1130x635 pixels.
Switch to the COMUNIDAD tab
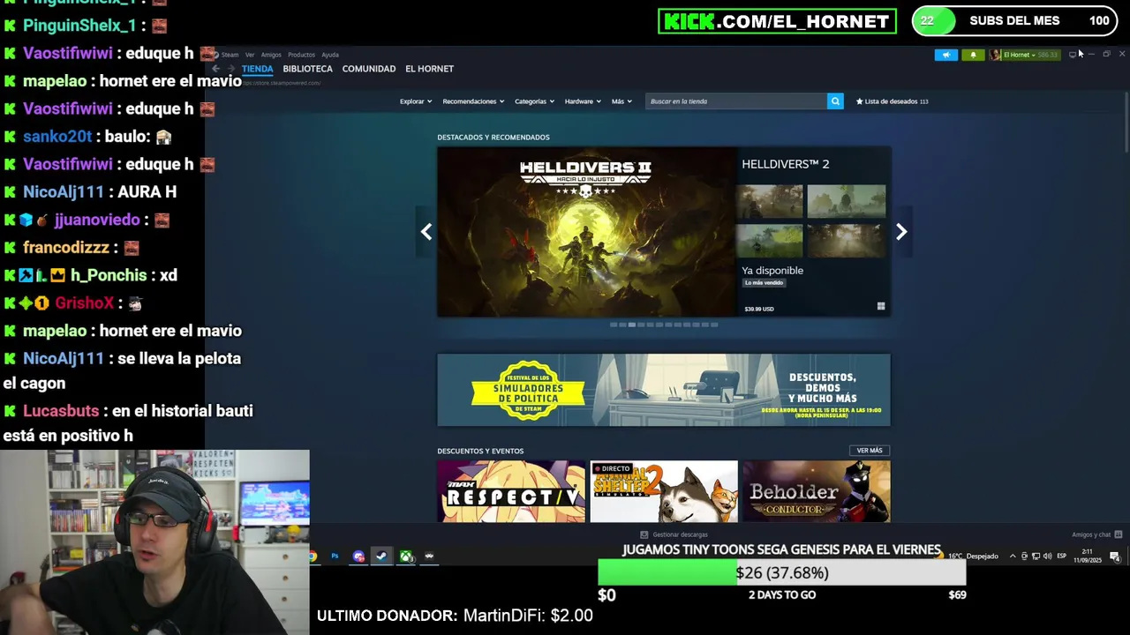tap(369, 69)
